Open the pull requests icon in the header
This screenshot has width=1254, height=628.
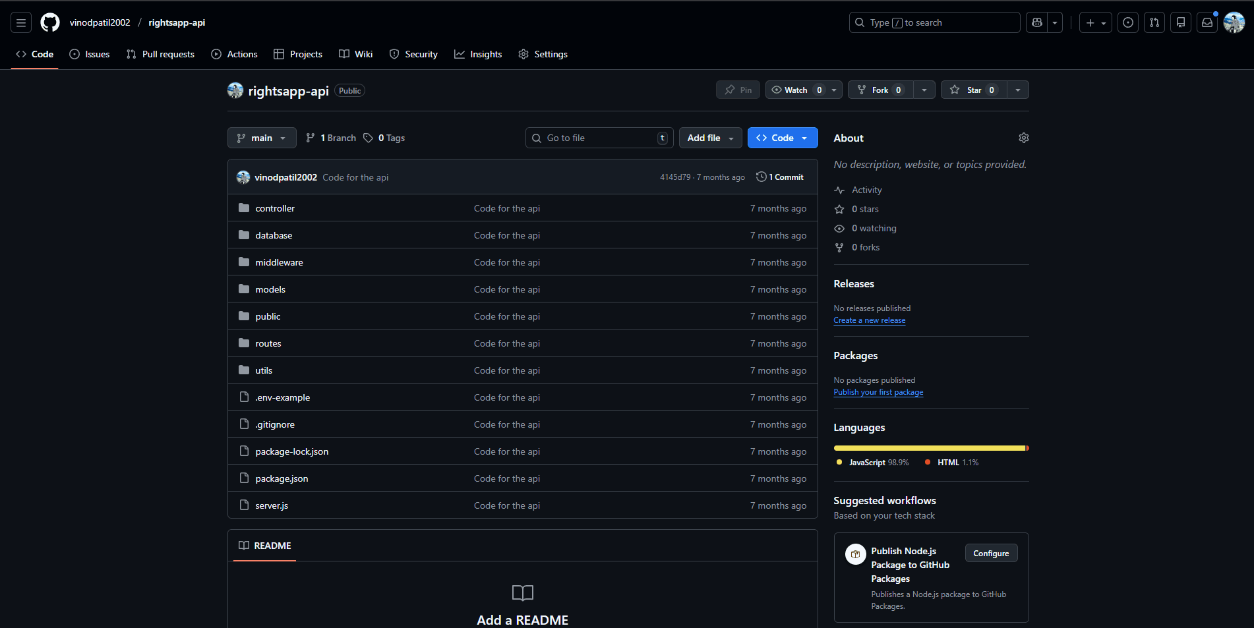point(1154,22)
